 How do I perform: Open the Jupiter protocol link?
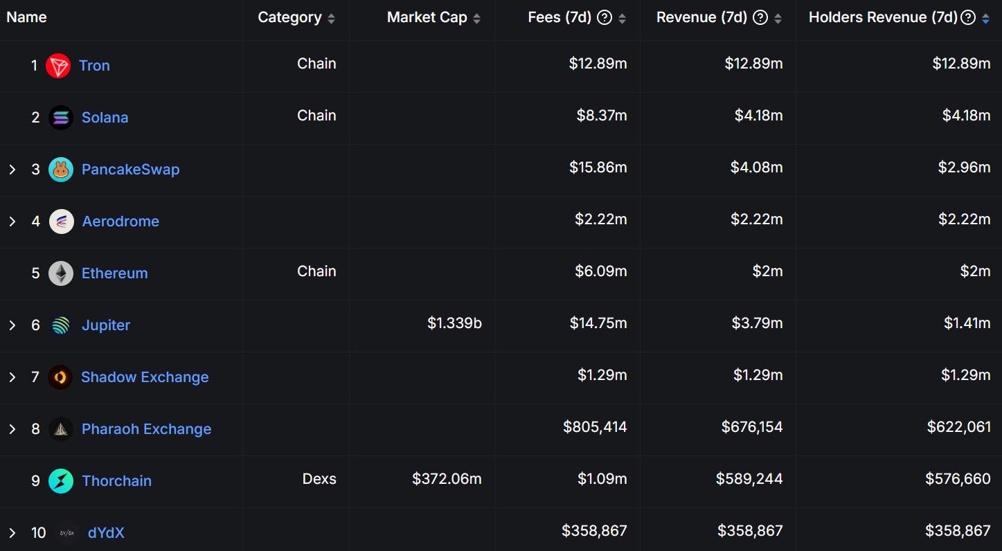click(x=106, y=325)
